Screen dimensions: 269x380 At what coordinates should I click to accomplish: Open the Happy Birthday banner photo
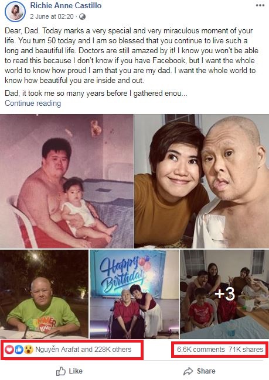pos(134,294)
